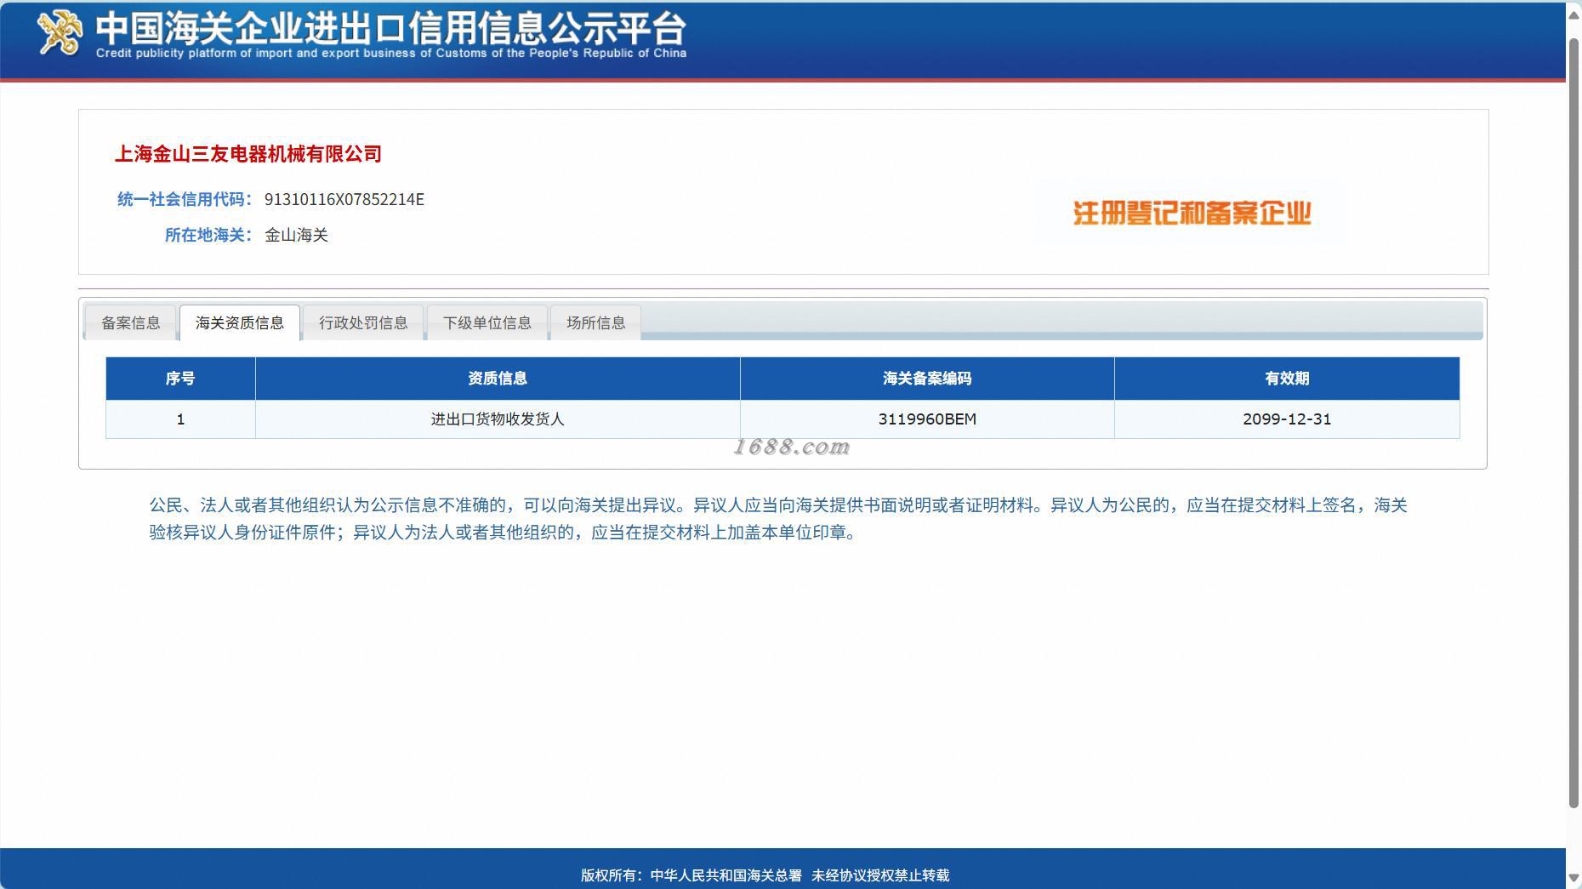This screenshot has height=889, width=1582.
Task: Click company name 上海金山三友电器机械有限公司
Action: tap(248, 154)
